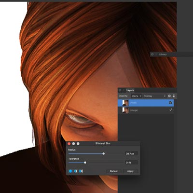193x193 pixels.
Task: Select the split view preview icon
Action: click(x=76, y=171)
